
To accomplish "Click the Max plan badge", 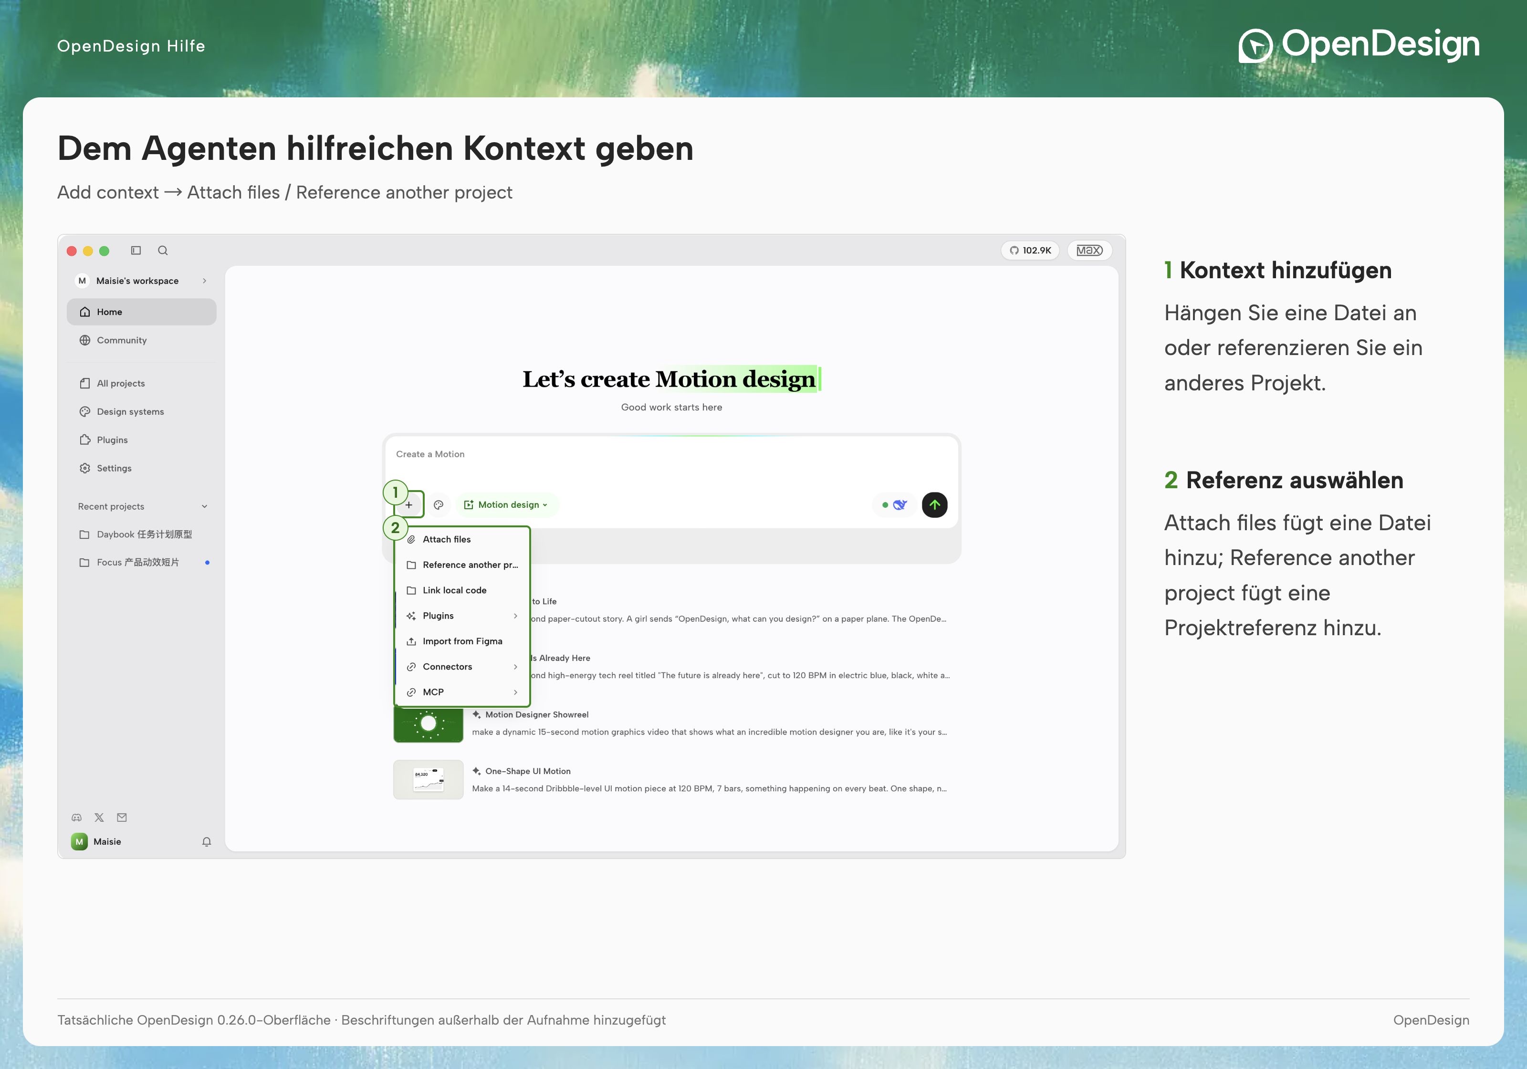I will pyautogui.click(x=1089, y=250).
